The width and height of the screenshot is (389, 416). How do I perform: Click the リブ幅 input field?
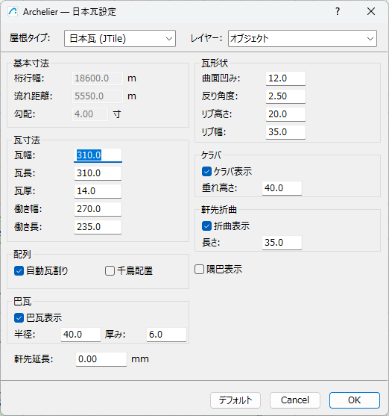pos(285,132)
